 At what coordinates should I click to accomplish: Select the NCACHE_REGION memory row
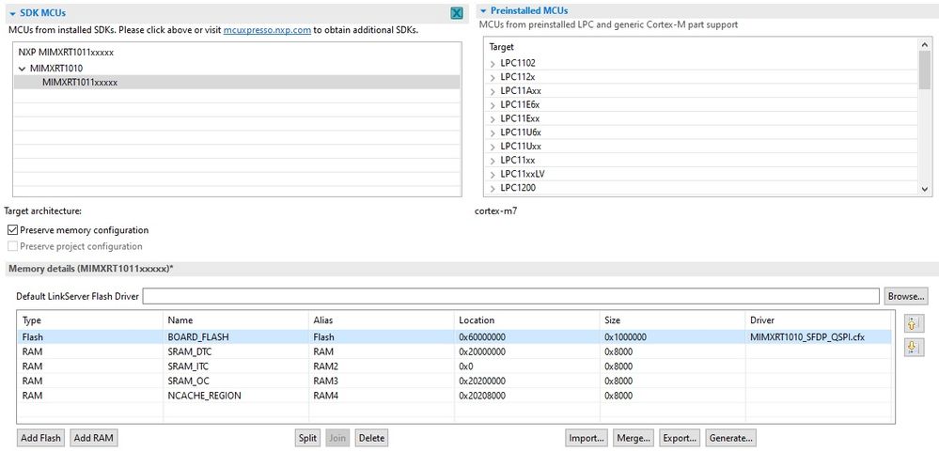pos(454,396)
